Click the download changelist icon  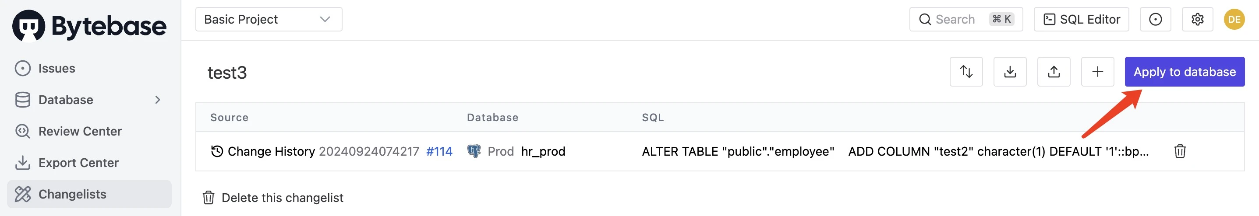1010,72
